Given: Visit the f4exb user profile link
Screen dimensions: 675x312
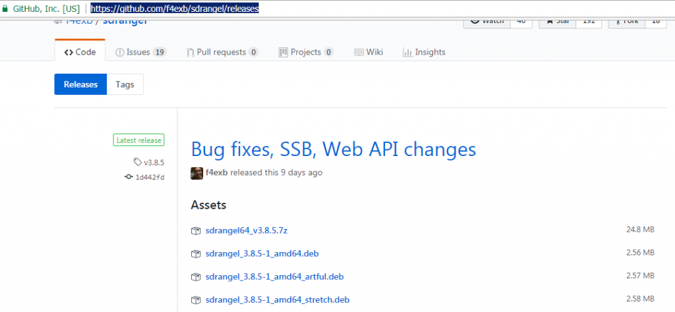Looking at the screenshot, I should (x=216, y=173).
